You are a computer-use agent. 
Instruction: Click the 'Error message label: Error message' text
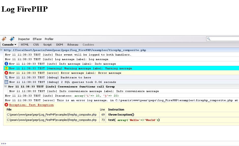click(x=91, y=73)
